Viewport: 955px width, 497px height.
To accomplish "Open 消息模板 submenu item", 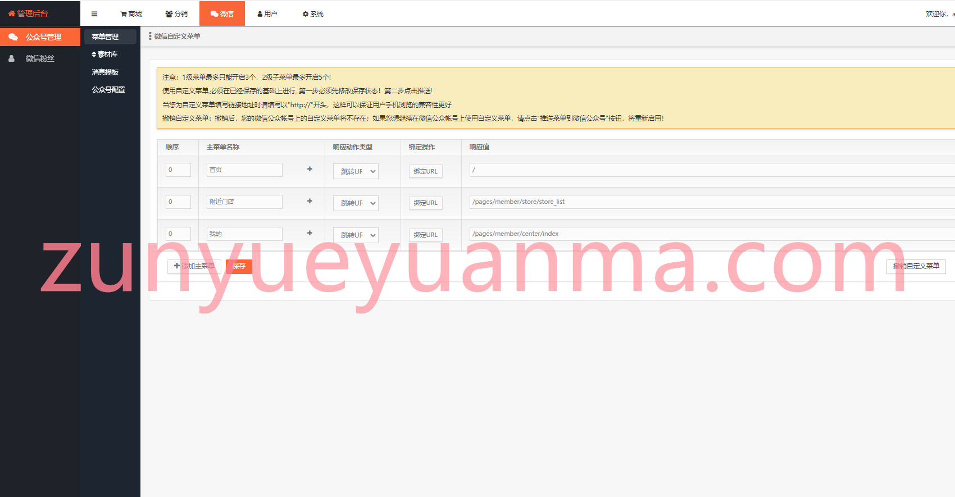I will [x=105, y=72].
